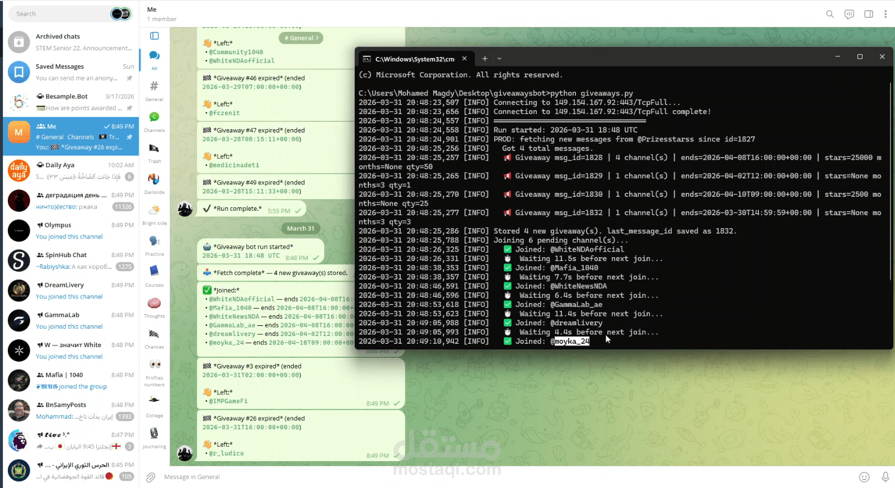Open the DreamLivery channel
Screen dimensions: 895x488
coord(71,291)
